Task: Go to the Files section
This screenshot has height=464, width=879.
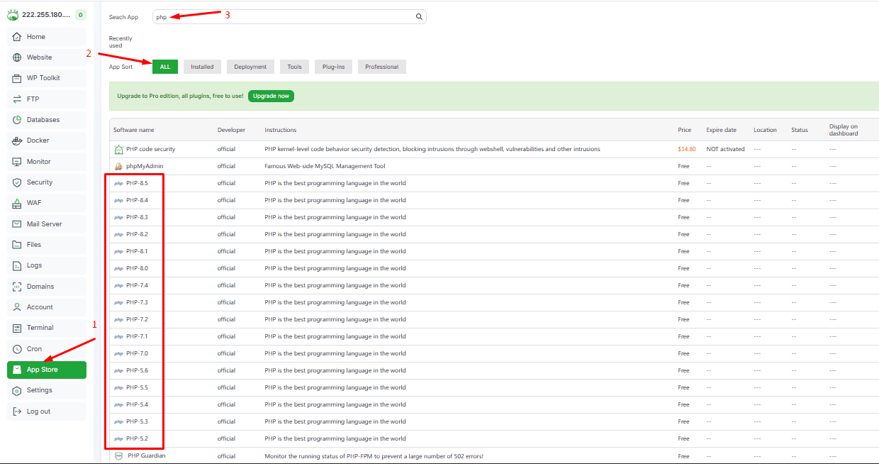Action: pyautogui.click(x=34, y=245)
